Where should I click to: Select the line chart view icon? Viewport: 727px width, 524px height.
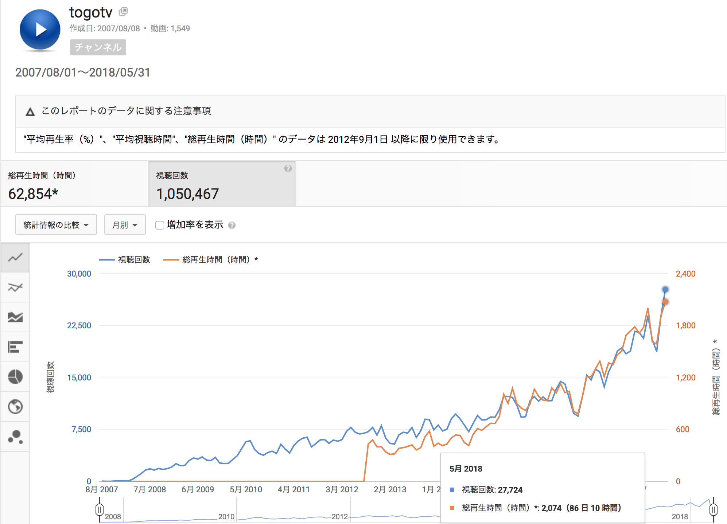click(15, 258)
